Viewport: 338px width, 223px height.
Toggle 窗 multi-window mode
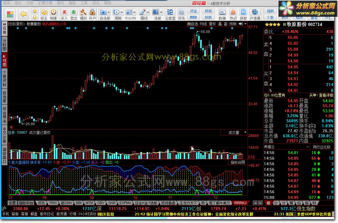(226, 24)
